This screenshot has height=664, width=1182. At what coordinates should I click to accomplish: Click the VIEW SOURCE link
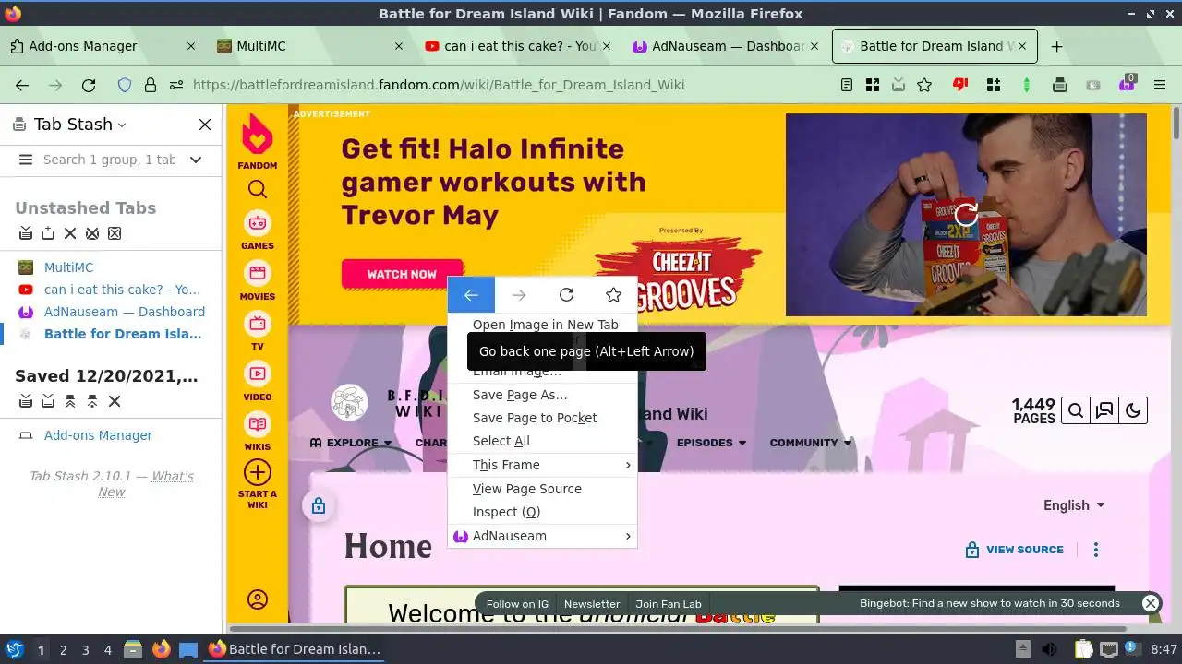pyautogui.click(x=1014, y=550)
